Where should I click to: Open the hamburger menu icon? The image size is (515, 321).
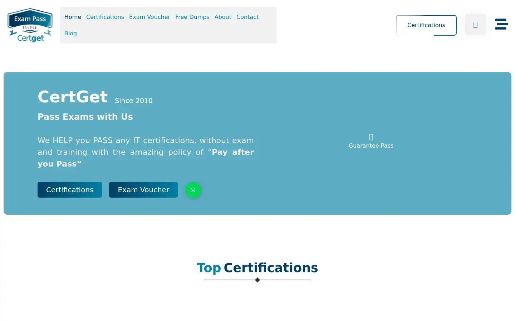pyautogui.click(x=501, y=24)
